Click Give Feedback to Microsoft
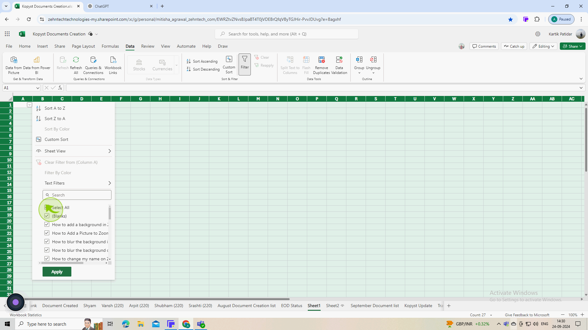 point(527,315)
